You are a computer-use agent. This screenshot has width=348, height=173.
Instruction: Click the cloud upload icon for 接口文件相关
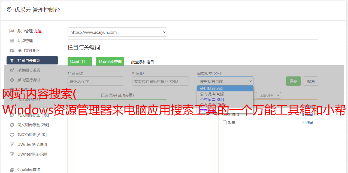point(12,51)
